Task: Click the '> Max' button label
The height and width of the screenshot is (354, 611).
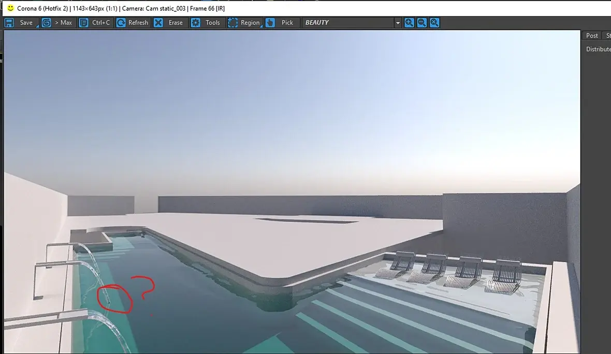Action: [63, 23]
